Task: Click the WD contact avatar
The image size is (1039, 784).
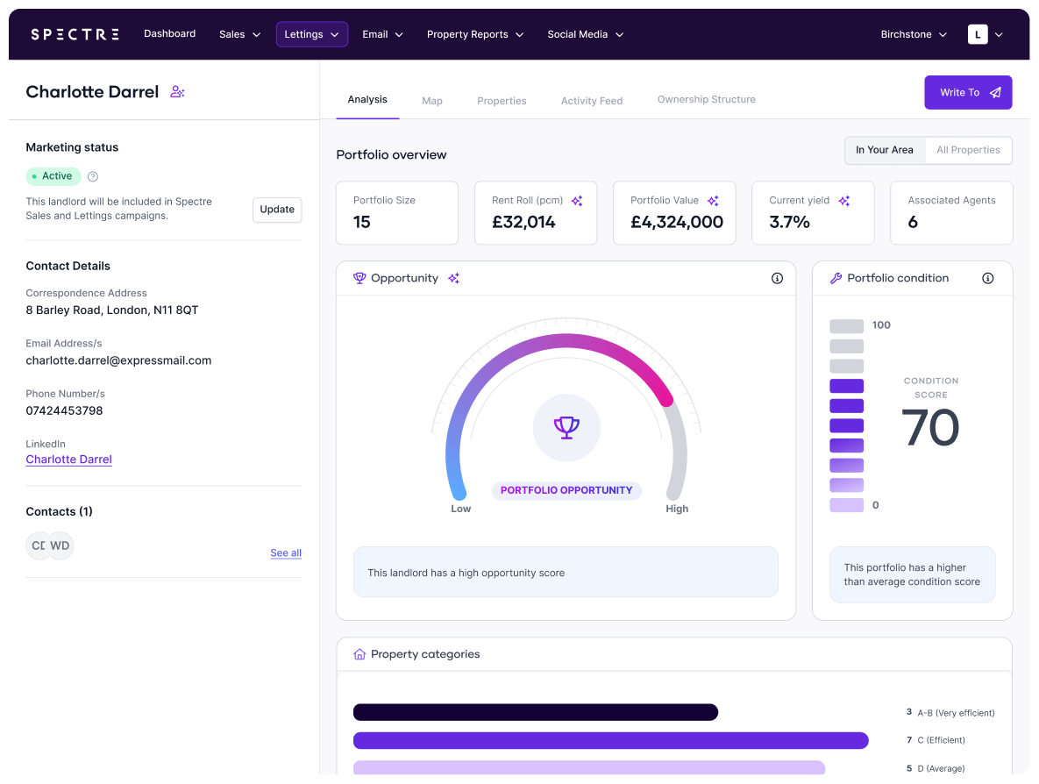Action: tap(60, 545)
